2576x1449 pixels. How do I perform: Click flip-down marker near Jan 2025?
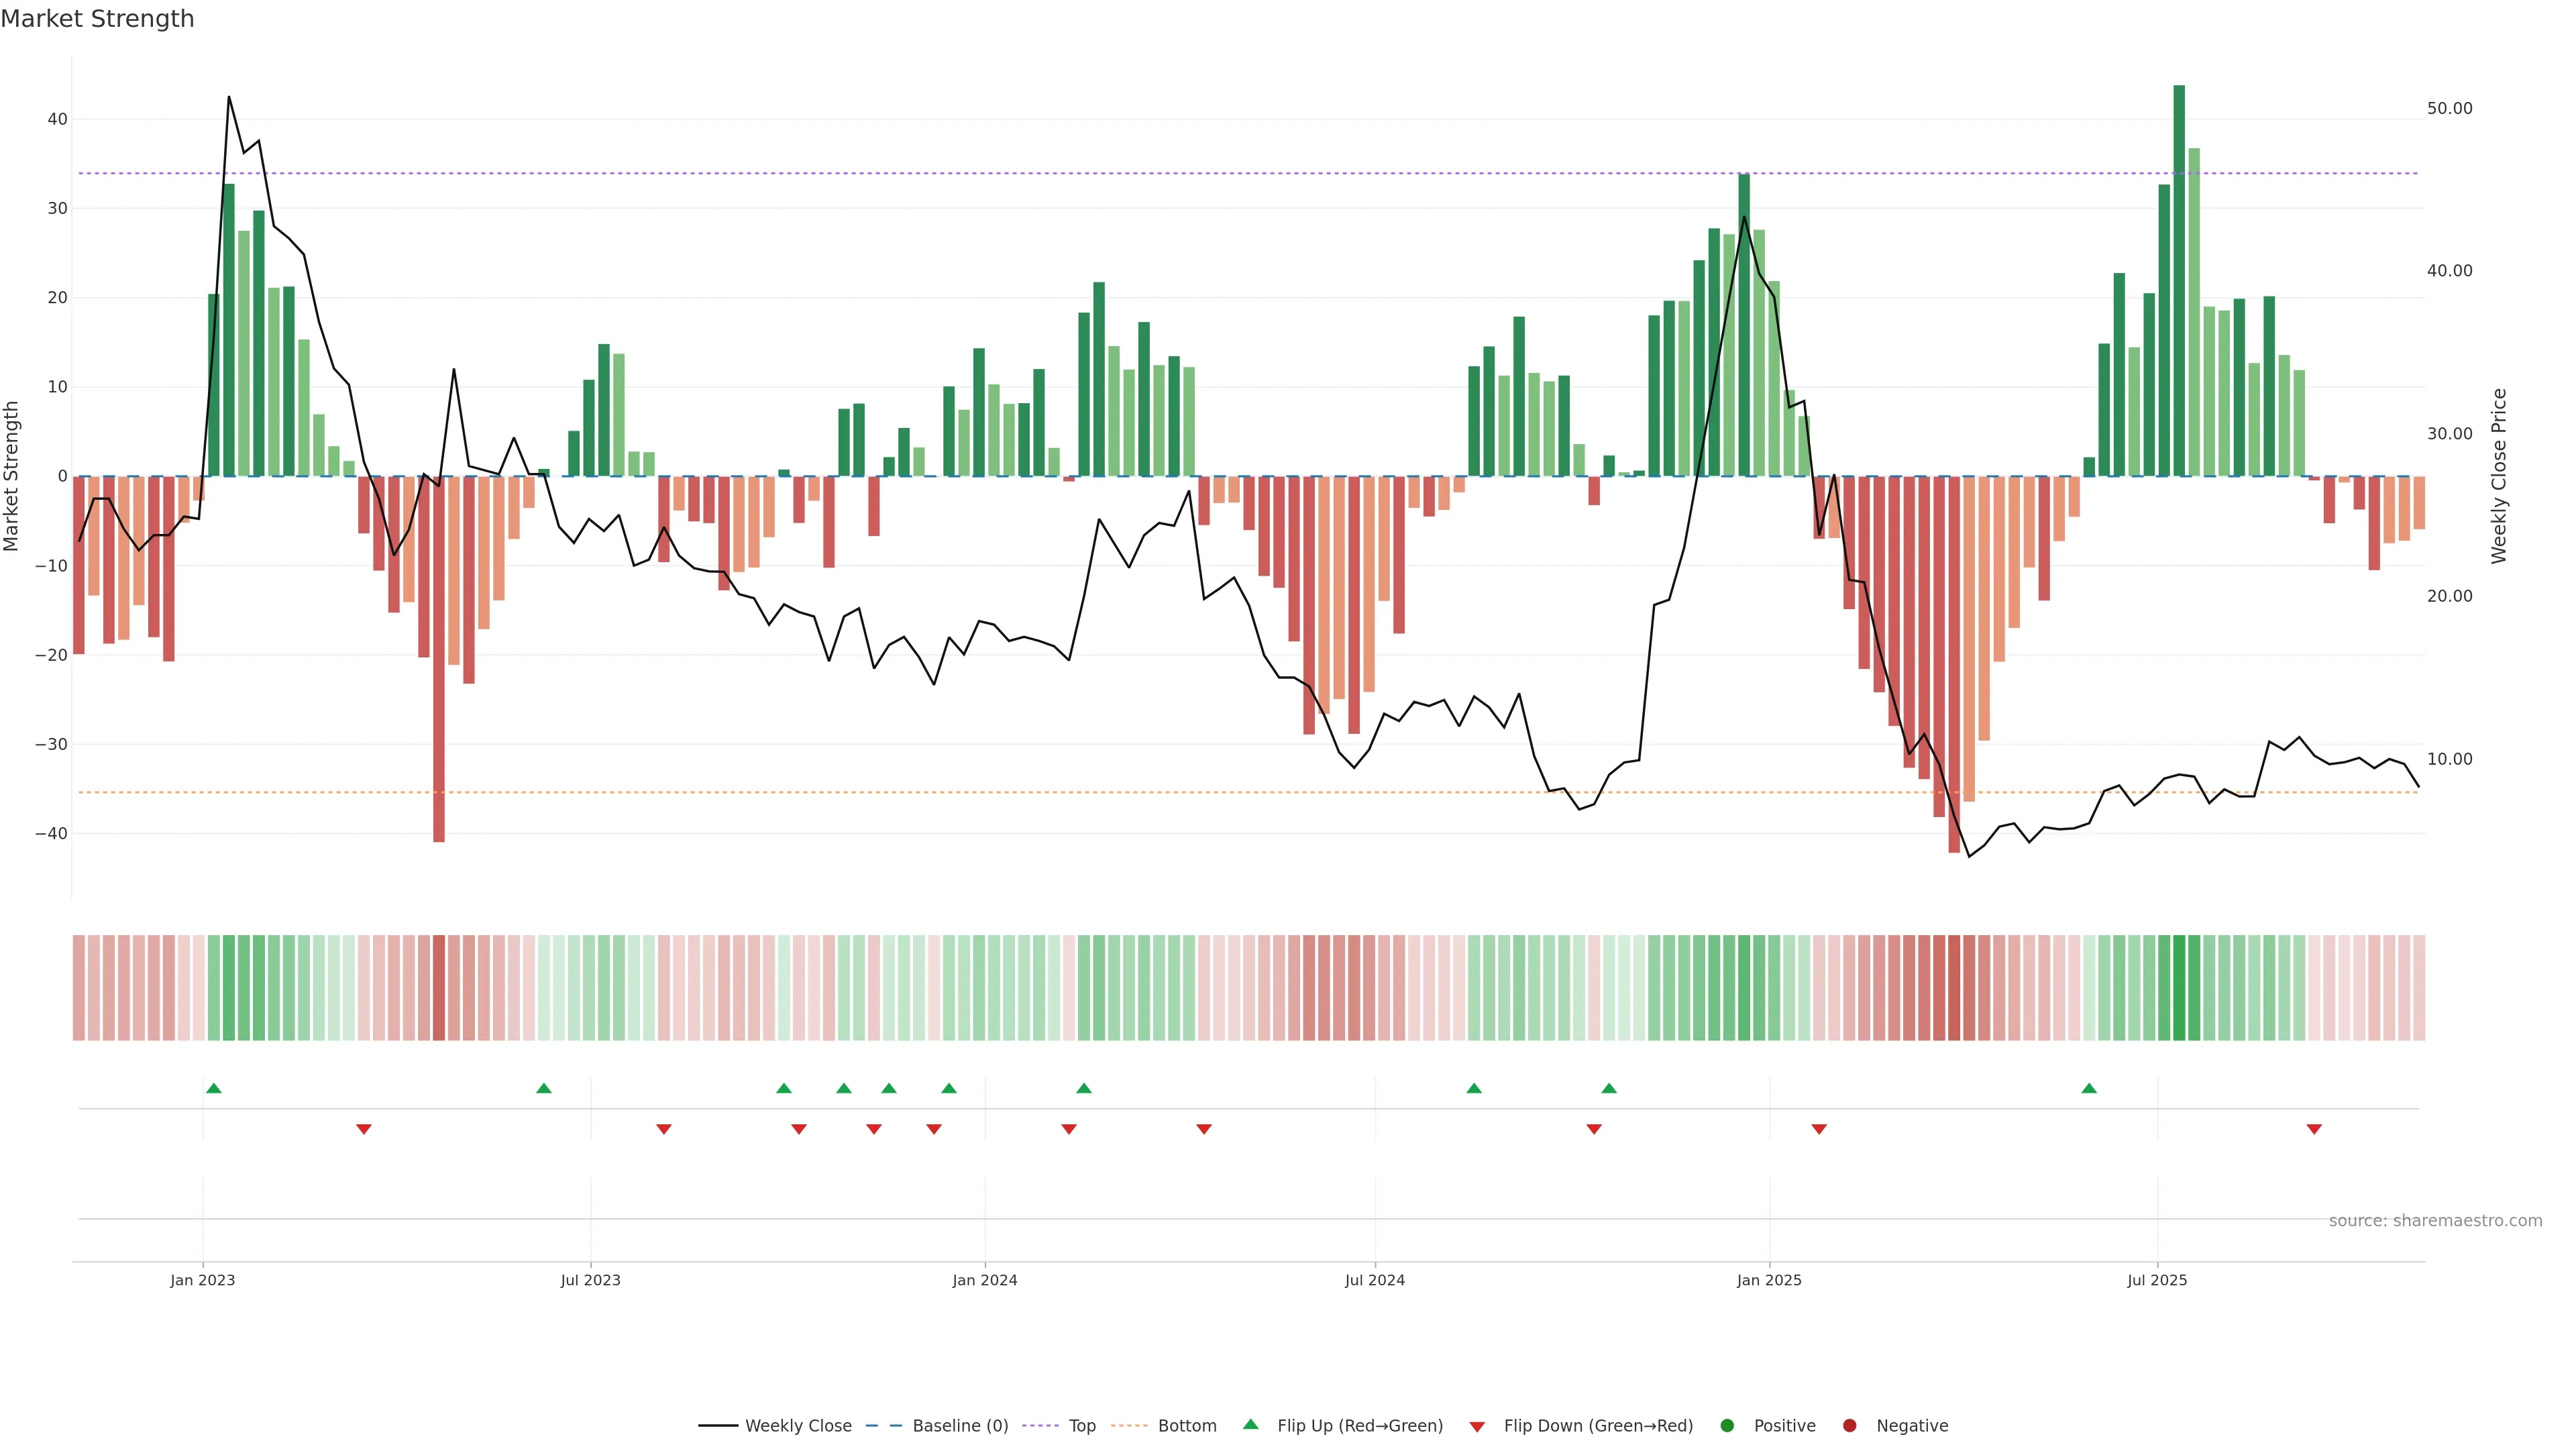1819,1129
